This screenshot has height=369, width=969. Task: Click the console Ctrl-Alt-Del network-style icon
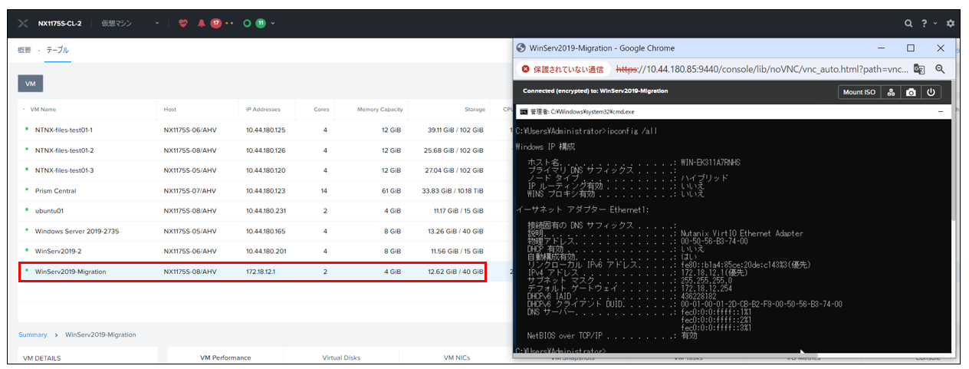pyautogui.click(x=892, y=92)
